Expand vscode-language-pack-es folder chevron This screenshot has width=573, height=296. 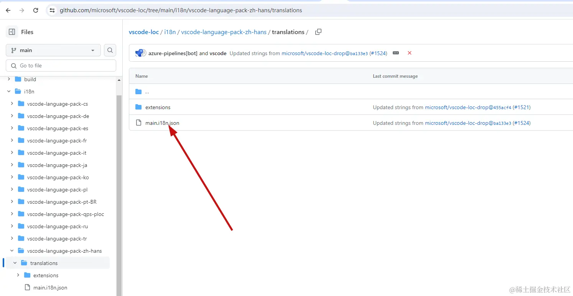[x=12, y=128]
